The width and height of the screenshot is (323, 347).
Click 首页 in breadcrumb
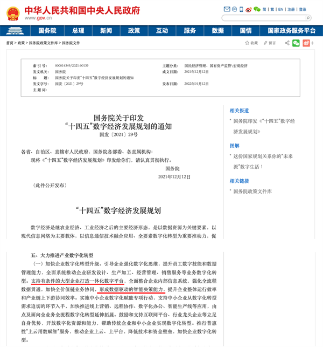click(x=10, y=43)
